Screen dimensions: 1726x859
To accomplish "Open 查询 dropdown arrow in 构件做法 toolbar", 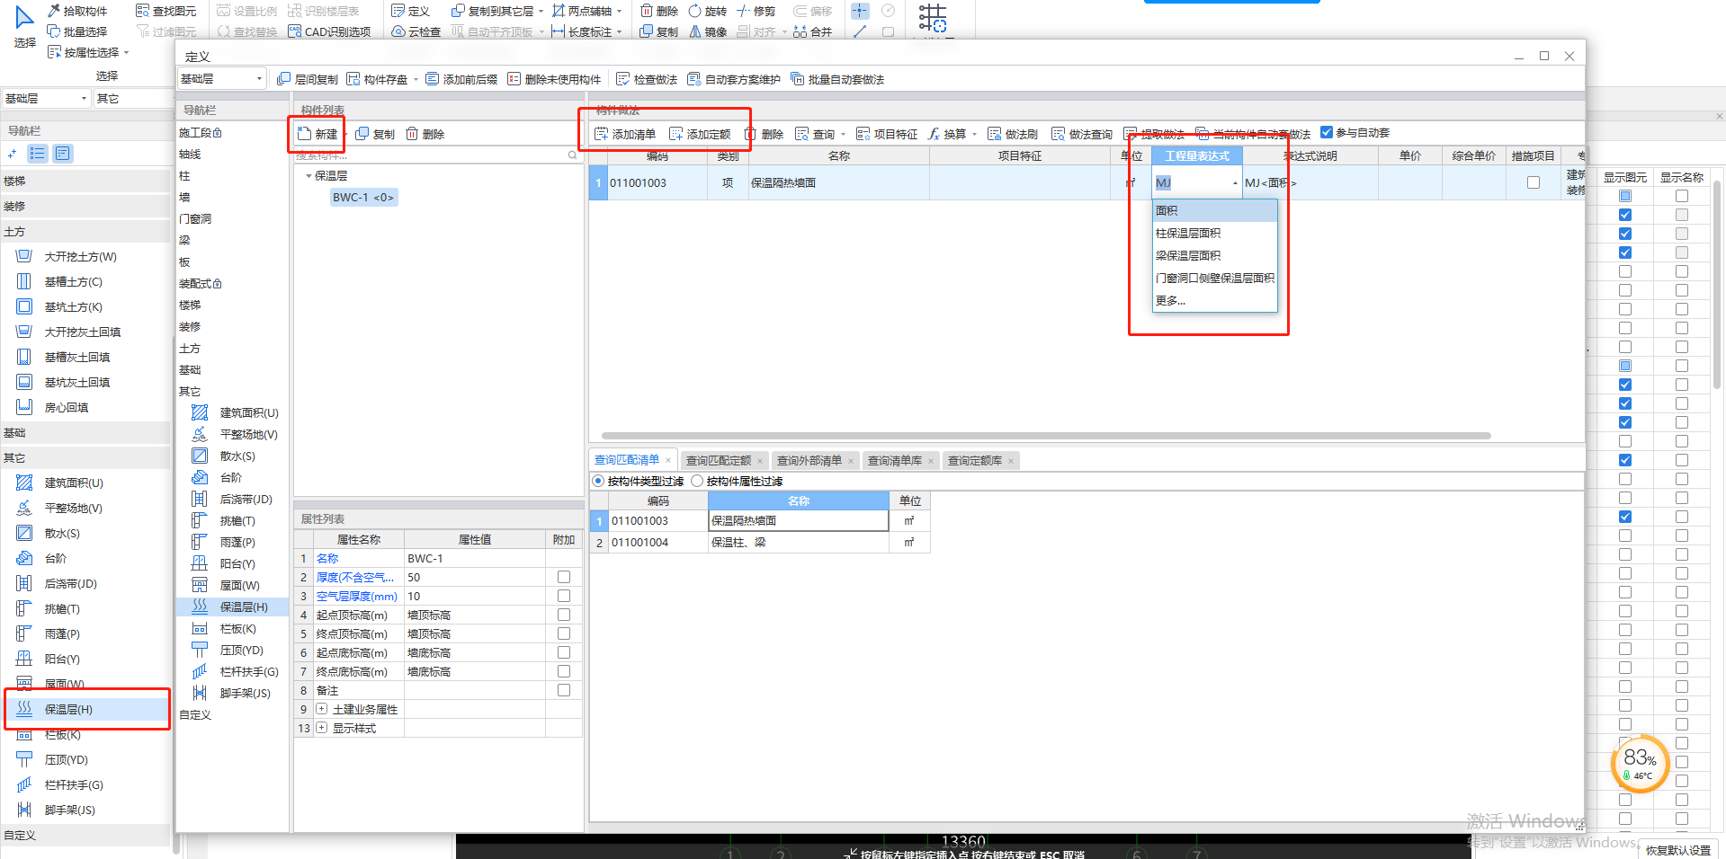I will (843, 134).
